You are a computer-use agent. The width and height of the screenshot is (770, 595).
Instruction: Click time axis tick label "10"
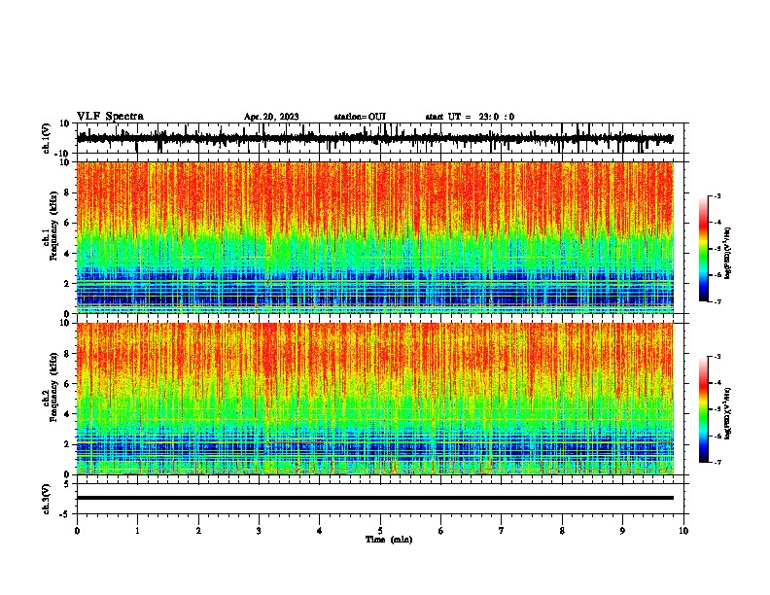683,531
